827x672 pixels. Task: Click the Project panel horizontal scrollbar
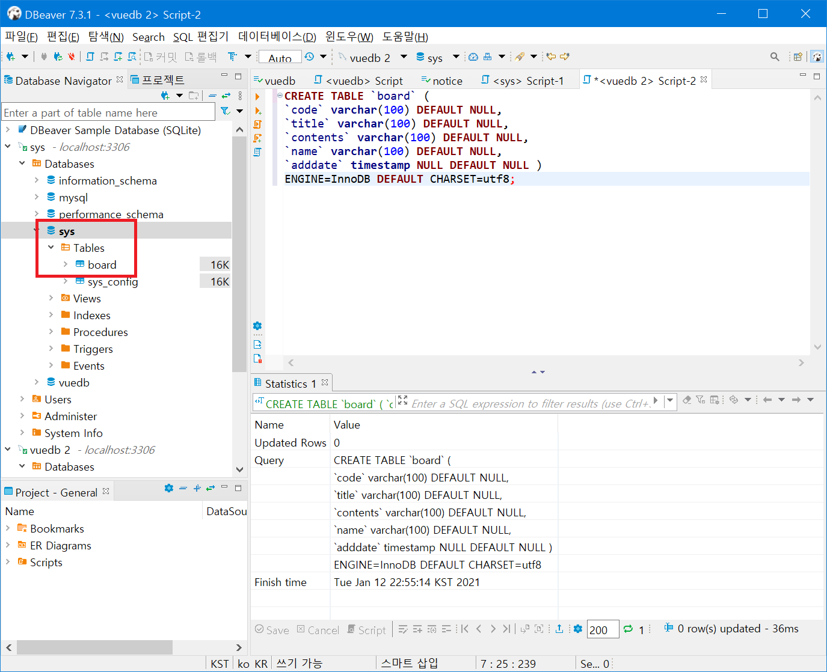pos(95,647)
